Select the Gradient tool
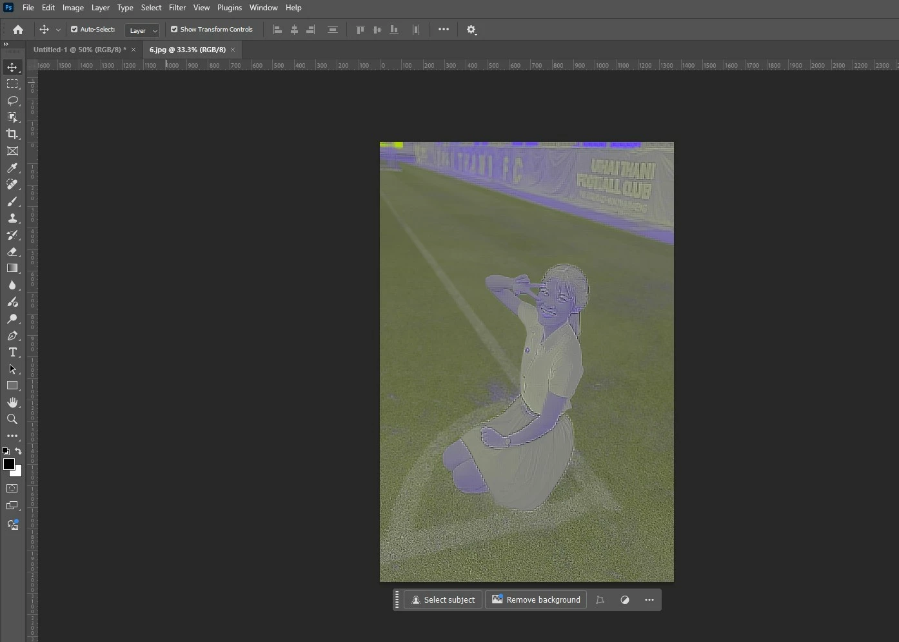The image size is (899, 642). click(x=12, y=268)
